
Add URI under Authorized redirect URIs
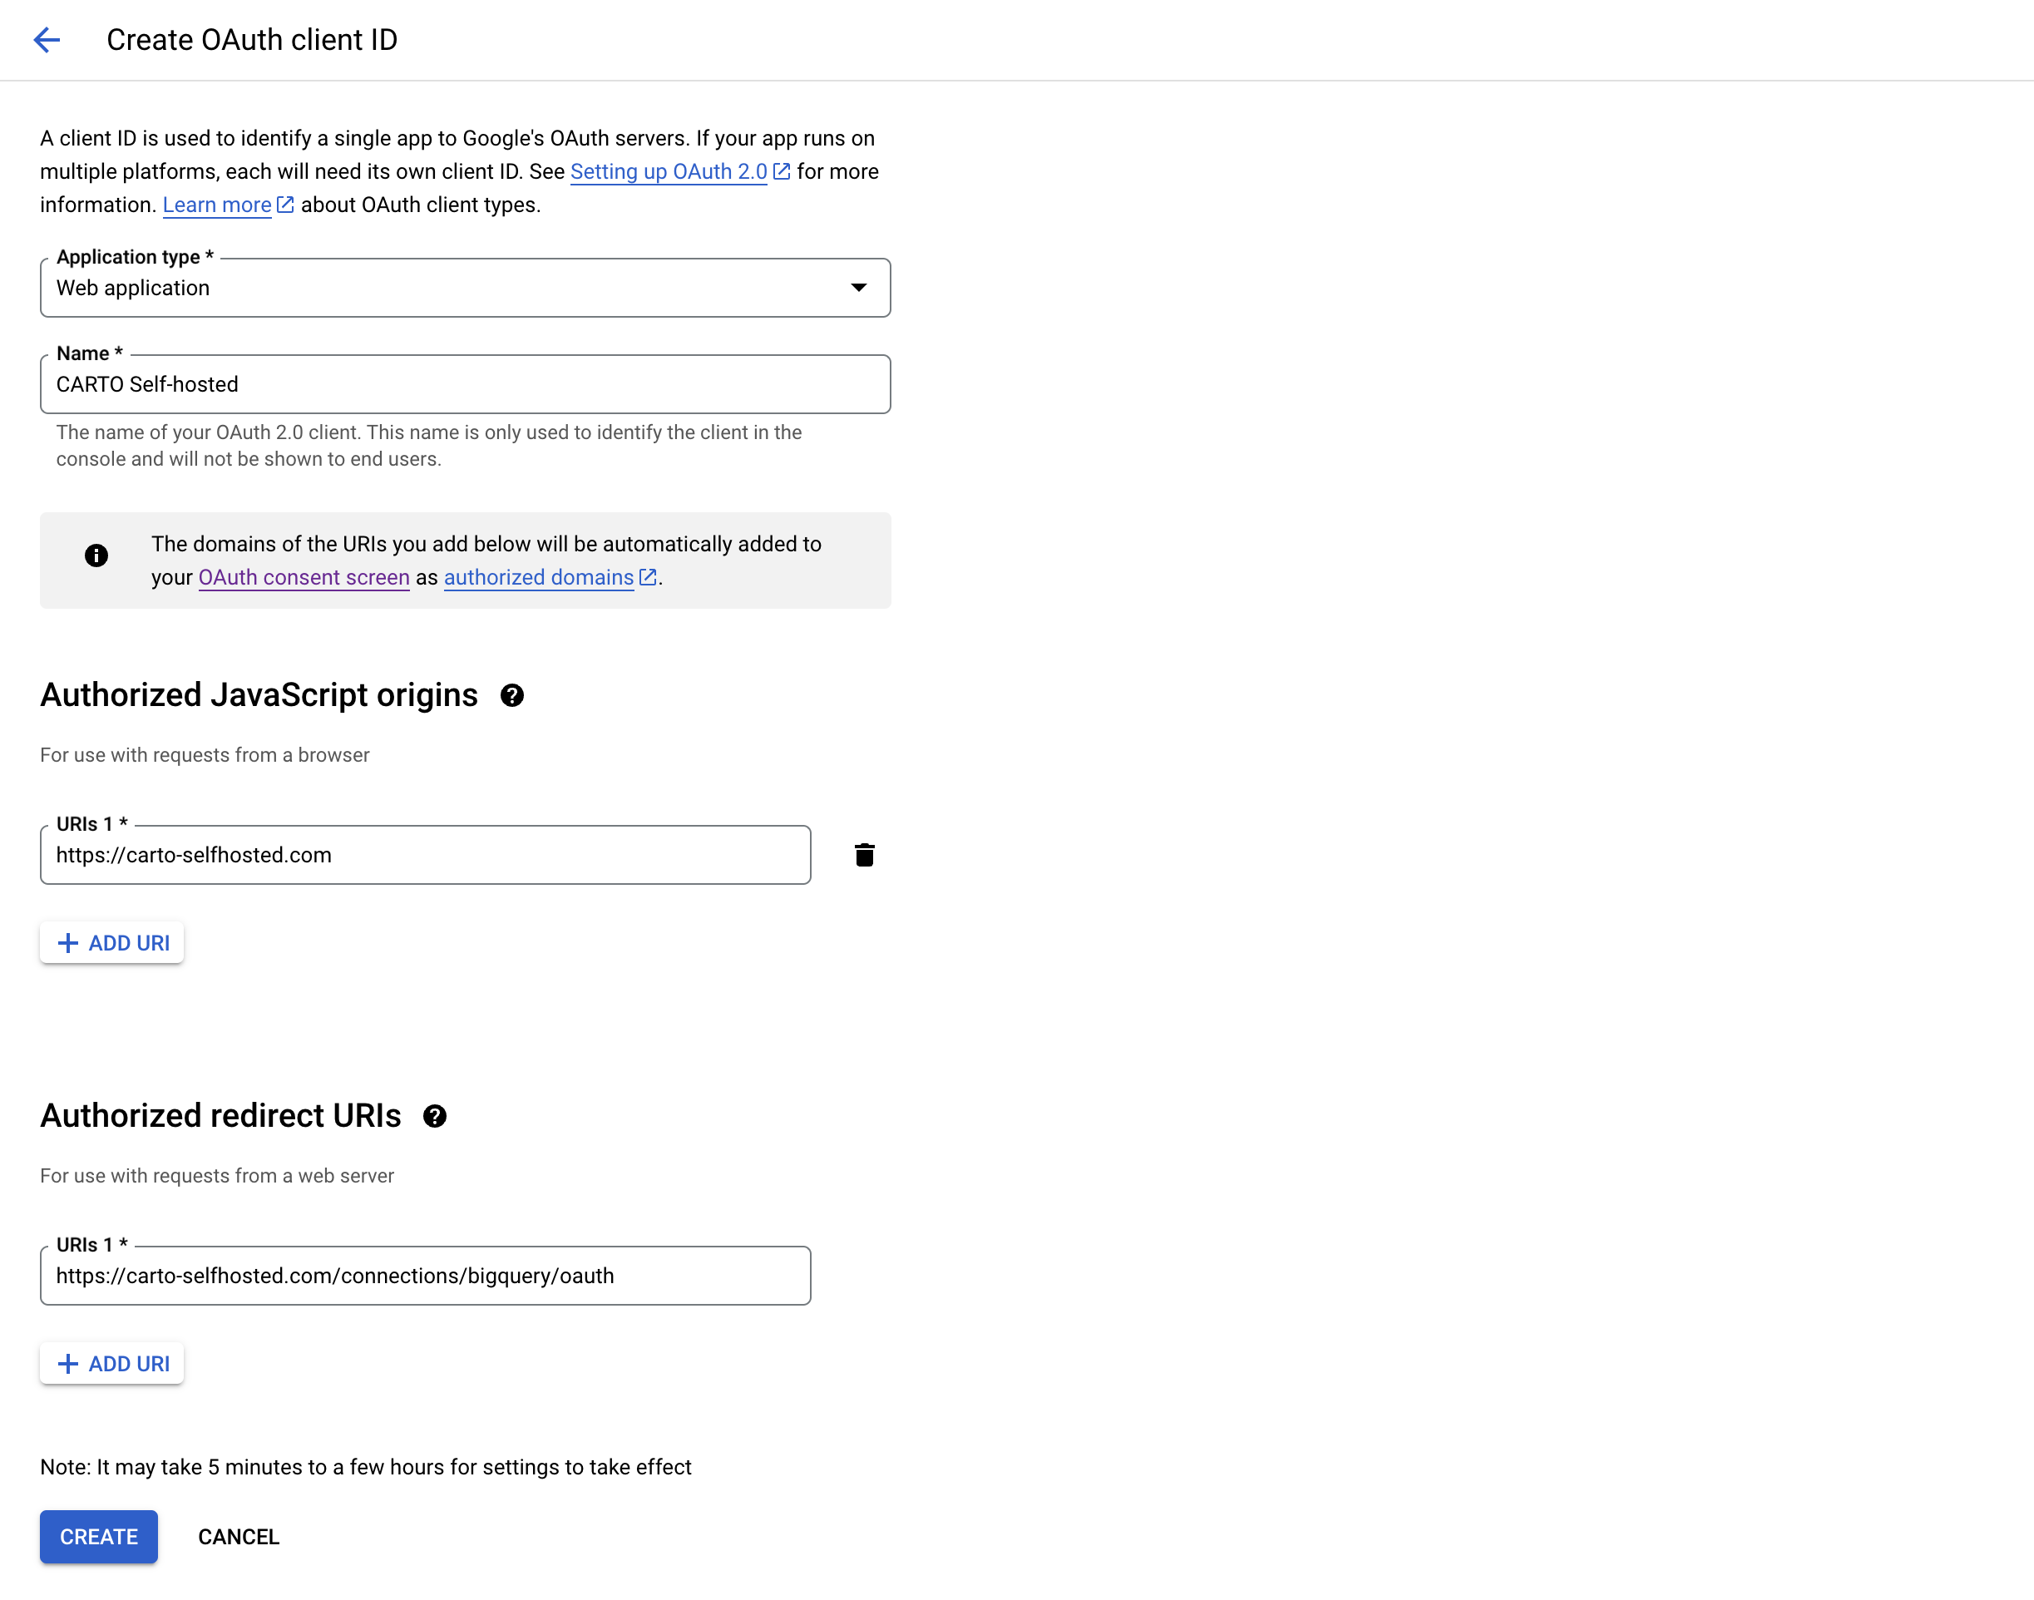tap(112, 1363)
